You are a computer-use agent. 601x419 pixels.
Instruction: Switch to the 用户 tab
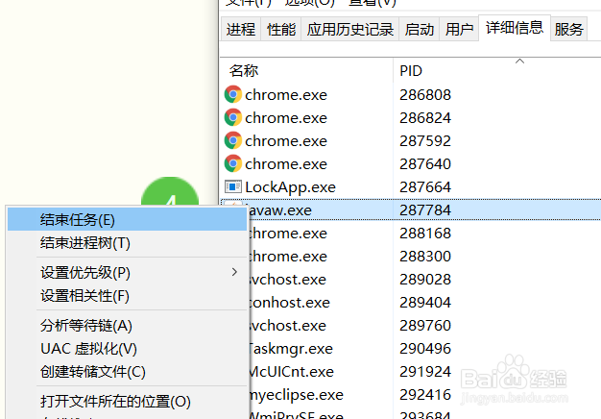point(459,29)
